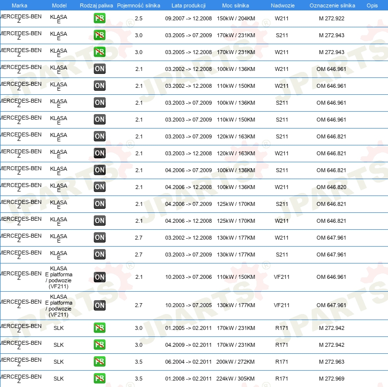
Task: Click the PB petrol icon for the S211 3.0 row
Action: click(99, 35)
